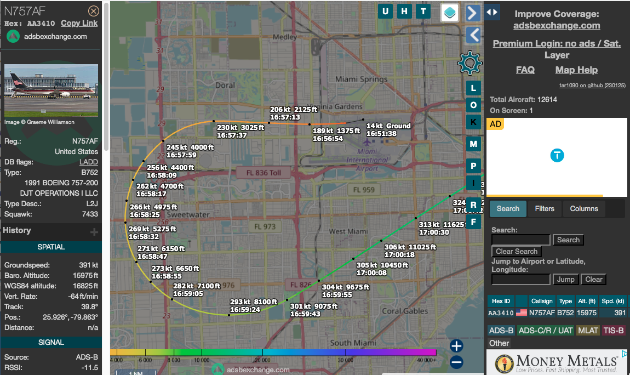The image size is (630, 375).
Task: Select the AA3410 N757AF table row
Action: (x=557, y=312)
